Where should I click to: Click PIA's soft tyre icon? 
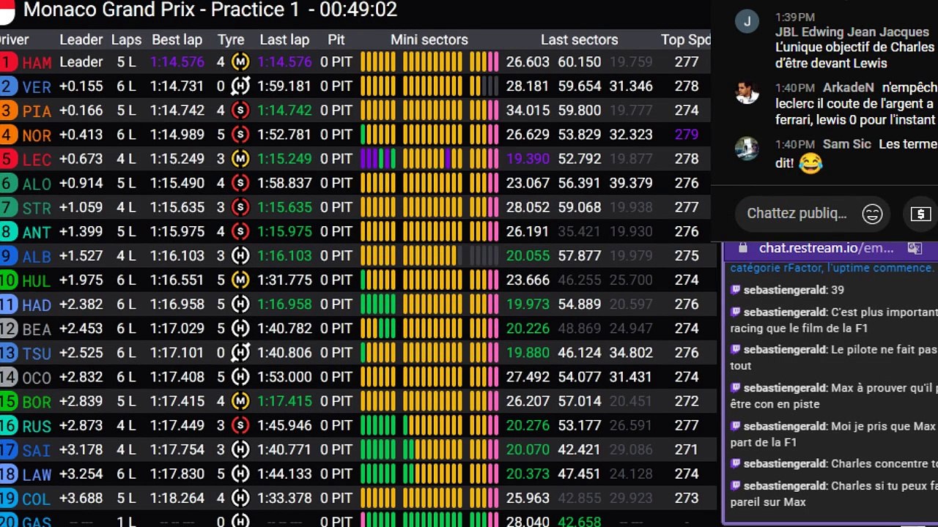pos(240,111)
